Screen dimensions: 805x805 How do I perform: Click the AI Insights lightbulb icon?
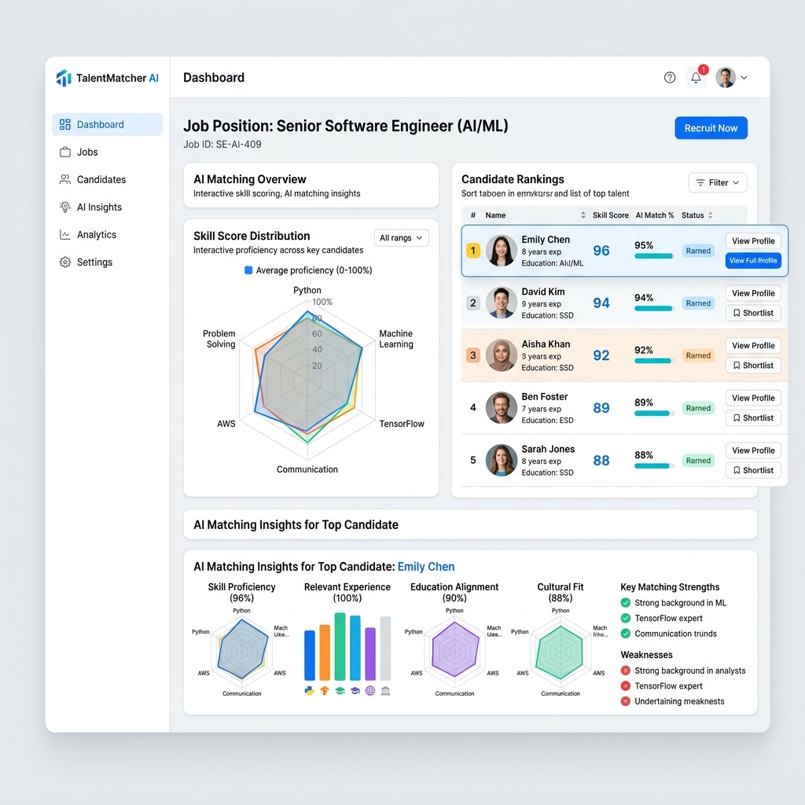(65, 208)
